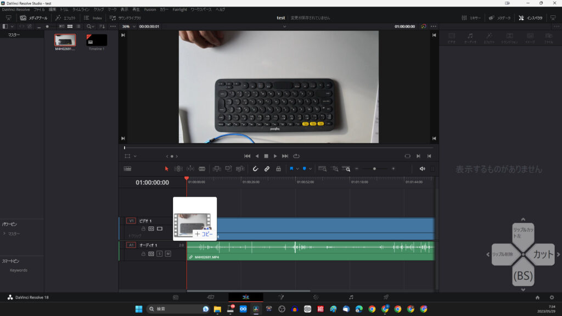Click the media pool search icon
The width and height of the screenshot is (562, 316).
(89, 26)
